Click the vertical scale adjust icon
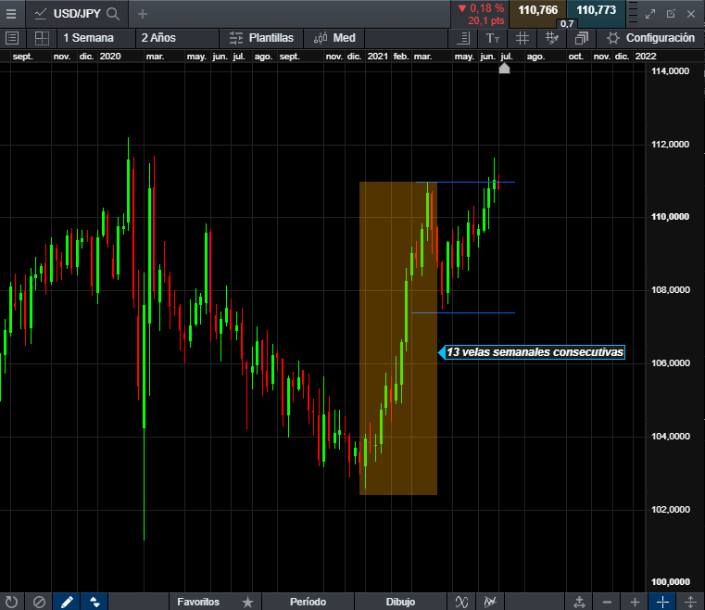The image size is (705, 610). pyautogui.click(x=690, y=602)
